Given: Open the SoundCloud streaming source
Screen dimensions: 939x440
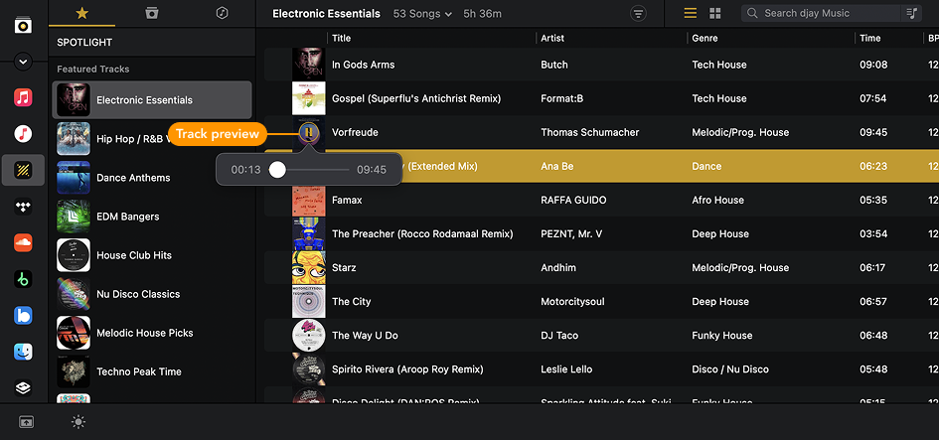Looking at the screenshot, I should point(24,242).
